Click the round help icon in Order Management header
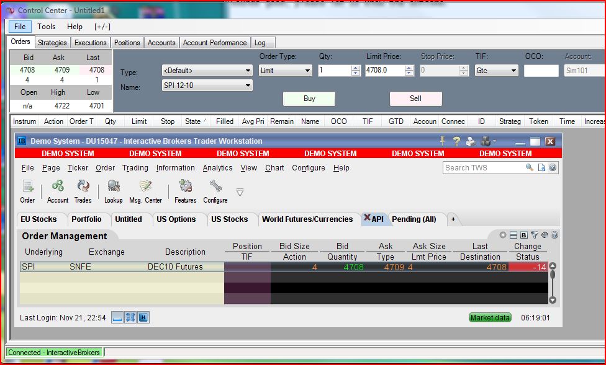Screen dimensions: 606x365 point(554,235)
